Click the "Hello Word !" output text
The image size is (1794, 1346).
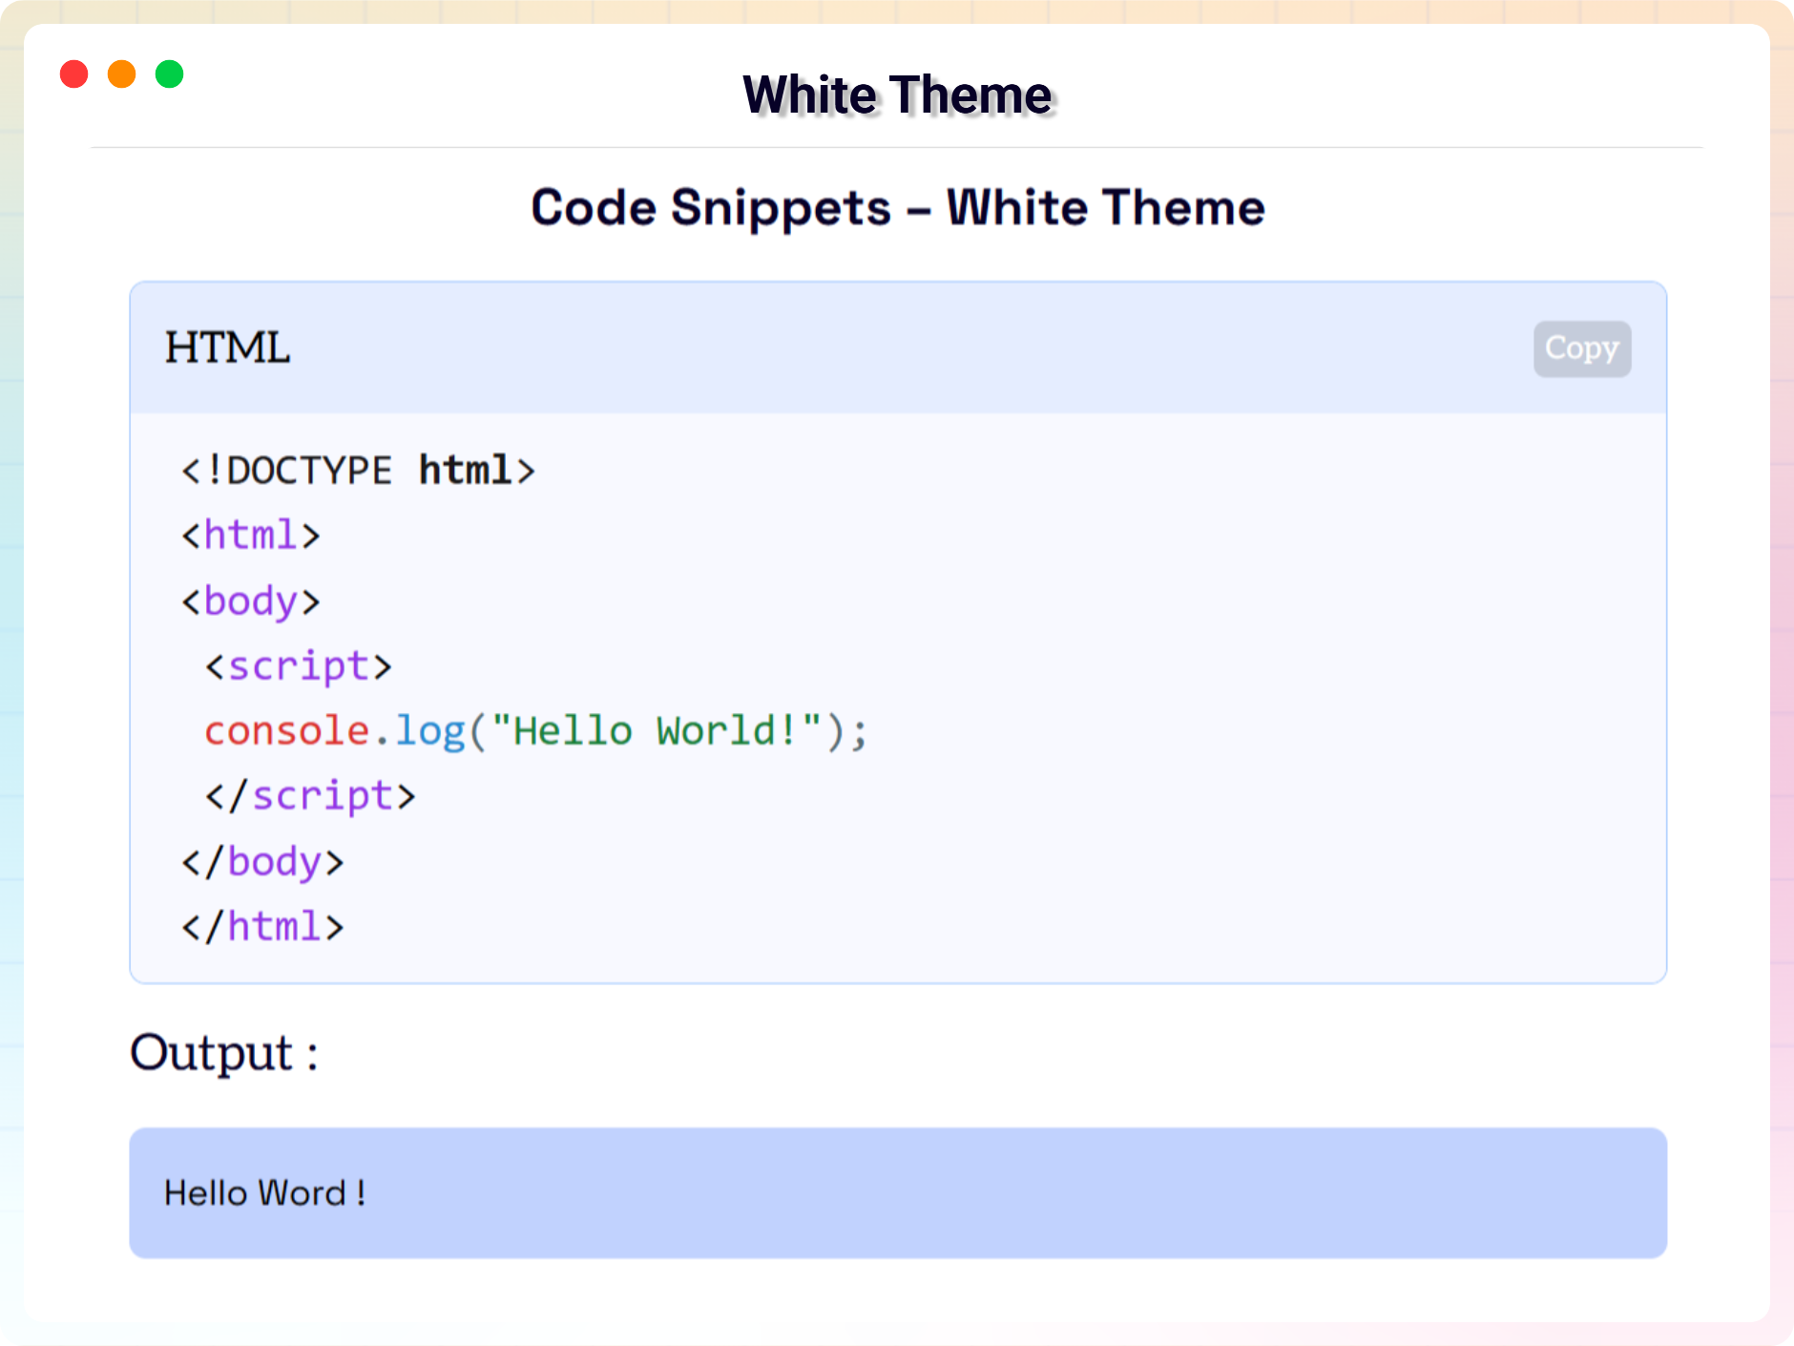click(264, 1193)
